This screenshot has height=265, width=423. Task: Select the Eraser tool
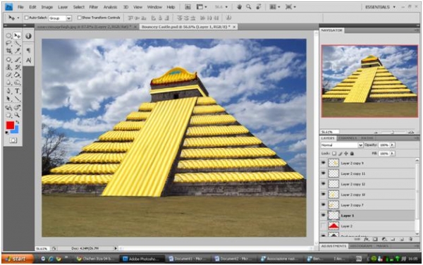click(8, 75)
